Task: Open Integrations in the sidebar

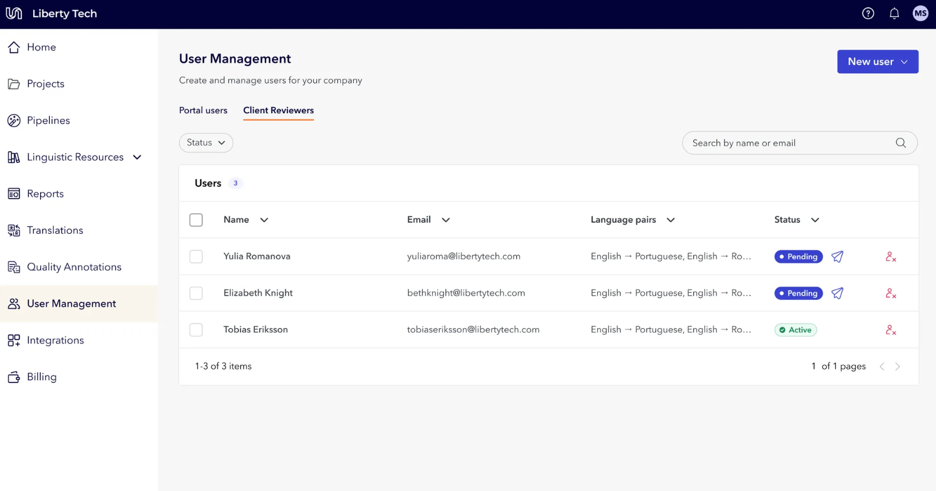Action: click(79, 340)
